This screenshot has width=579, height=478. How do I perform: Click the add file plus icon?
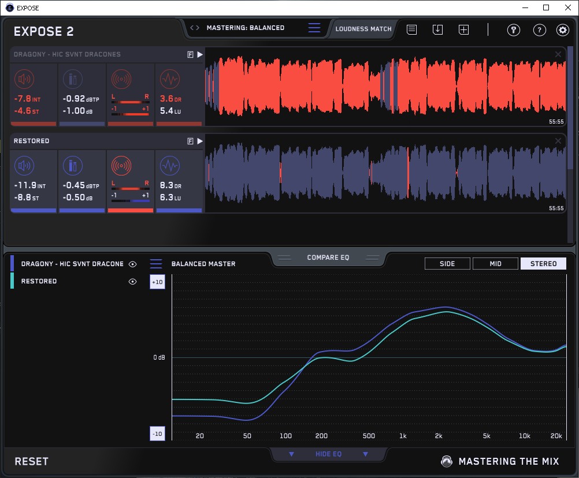(x=463, y=29)
